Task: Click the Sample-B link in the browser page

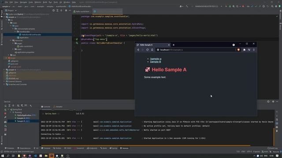Action: 156,61
